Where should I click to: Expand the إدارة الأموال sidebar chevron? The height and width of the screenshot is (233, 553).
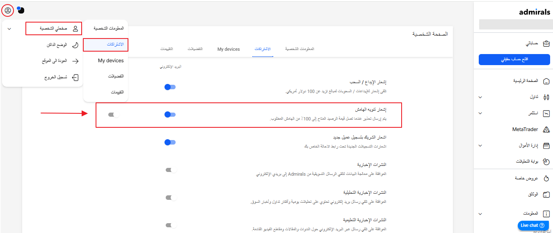[480, 146]
